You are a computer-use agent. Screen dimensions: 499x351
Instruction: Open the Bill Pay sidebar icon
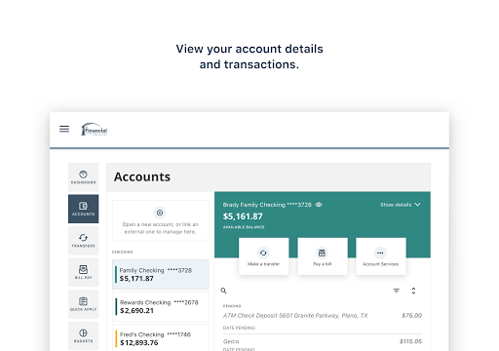point(83,272)
